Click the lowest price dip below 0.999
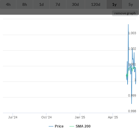This screenshot has width=139, height=134. 131,103
